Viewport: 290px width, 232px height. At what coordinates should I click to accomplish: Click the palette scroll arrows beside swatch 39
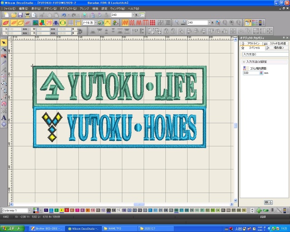pyautogui.click(x=252, y=210)
